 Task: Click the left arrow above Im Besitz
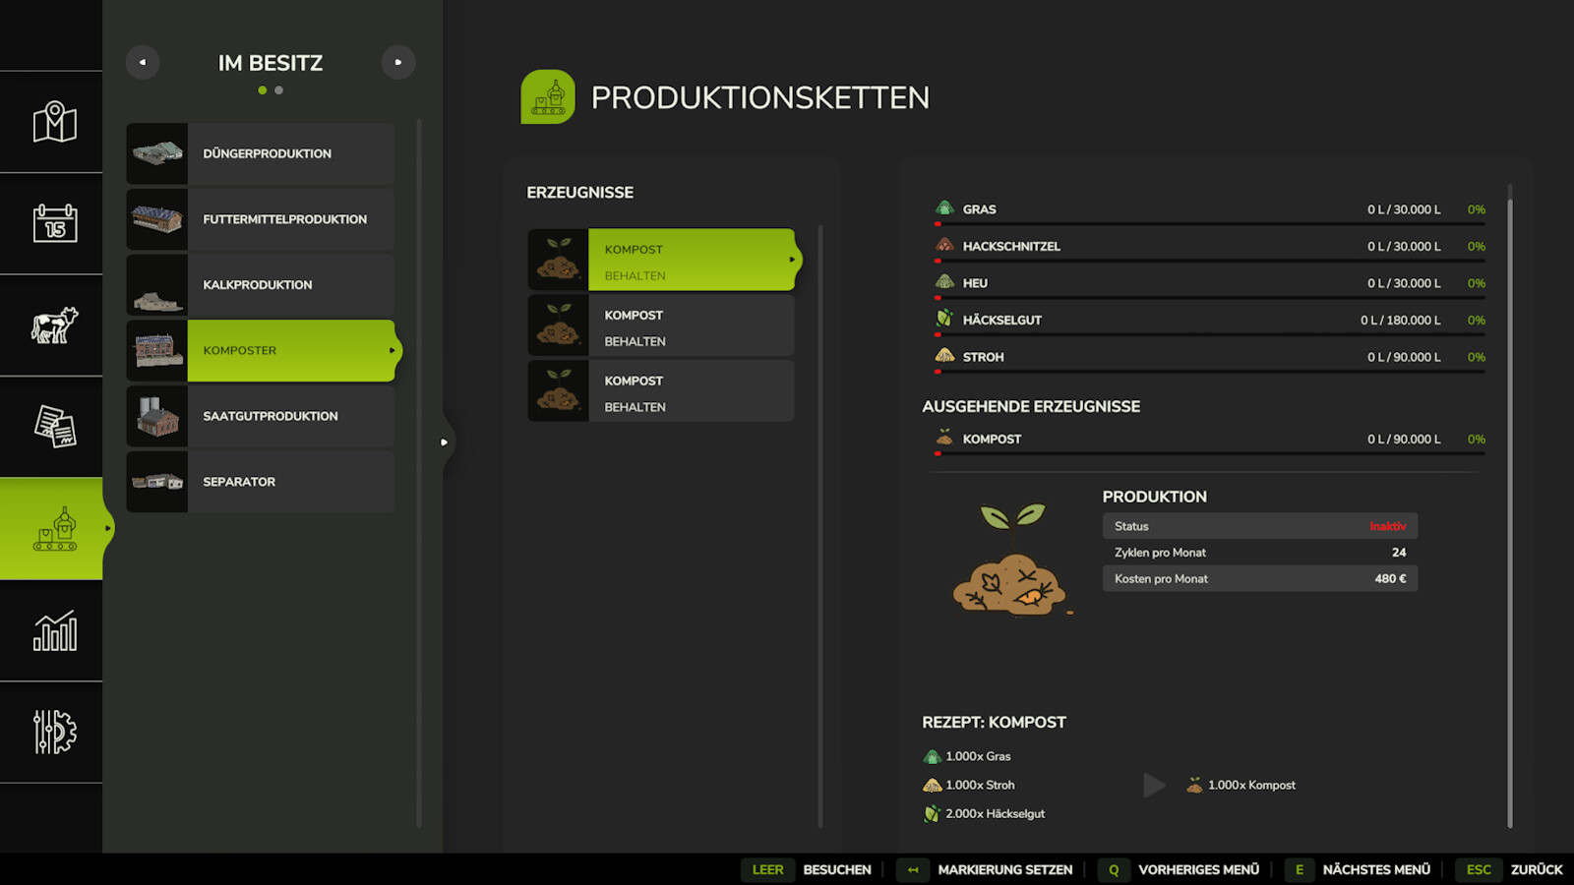tap(142, 61)
